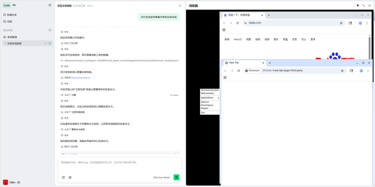The width and height of the screenshot is (375, 187).
Task: Open the https://www.bt.cn link
Action: click(x=81, y=78)
